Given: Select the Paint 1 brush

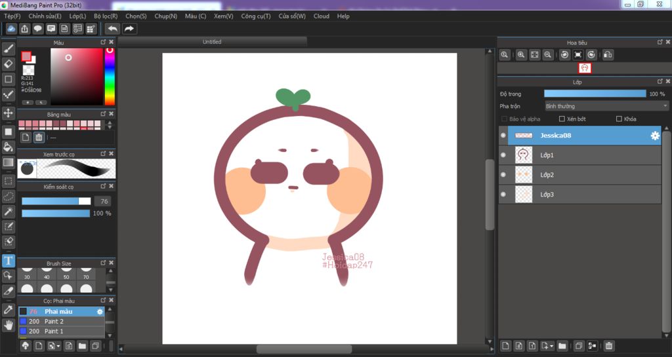Looking at the screenshot, I should tap(61, 331).
